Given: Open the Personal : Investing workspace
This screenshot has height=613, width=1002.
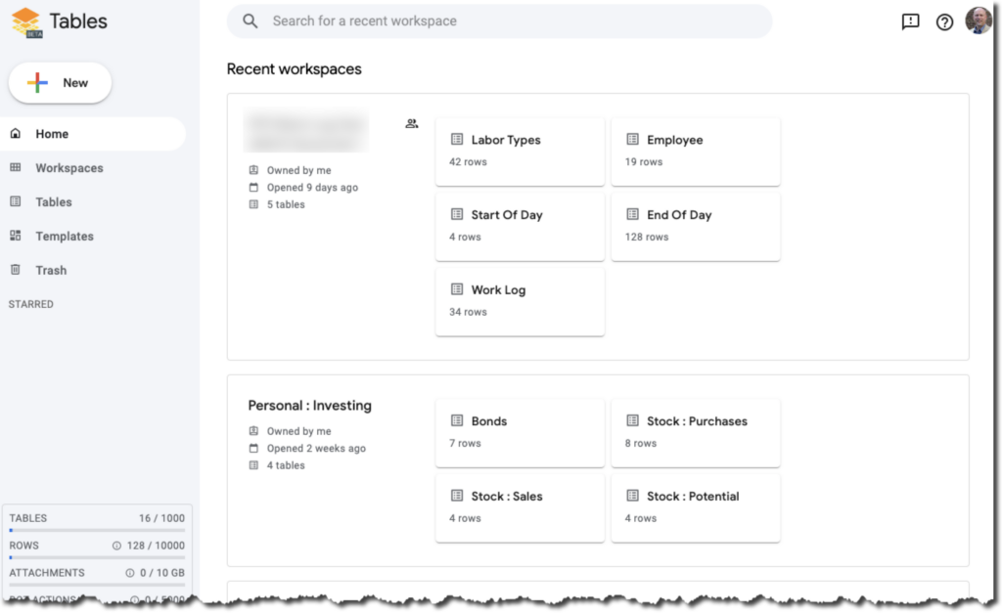Looking at the screenshot, I should (309, 406).
